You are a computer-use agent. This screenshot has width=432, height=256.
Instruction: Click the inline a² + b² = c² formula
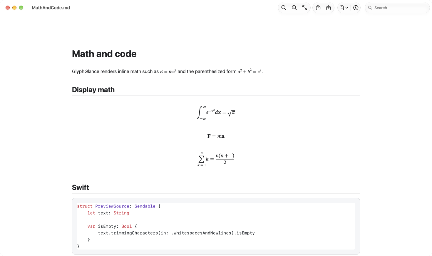click(x=250, y=71)
